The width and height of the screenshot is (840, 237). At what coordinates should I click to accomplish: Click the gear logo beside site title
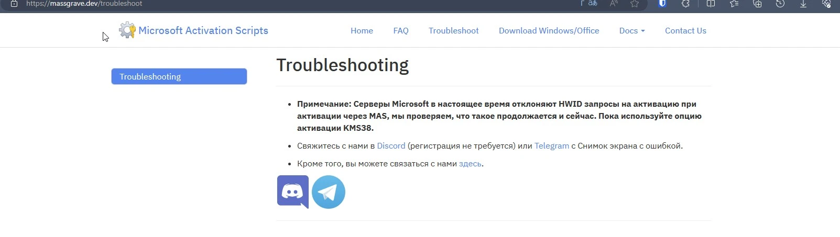127,30
